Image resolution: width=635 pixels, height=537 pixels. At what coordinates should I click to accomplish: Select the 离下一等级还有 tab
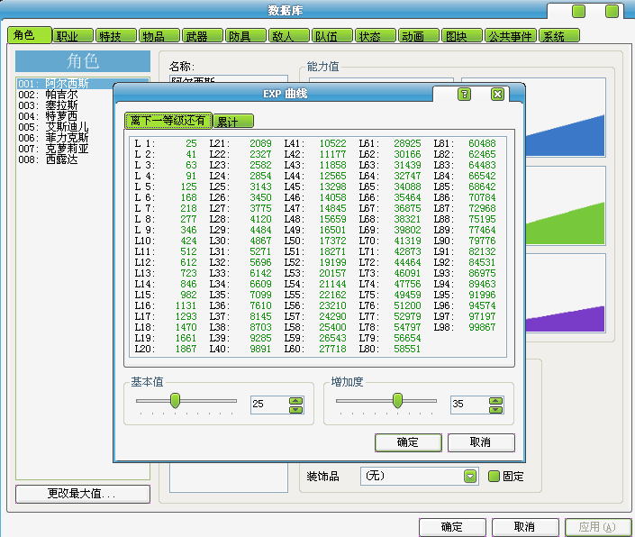coord(168,121)
